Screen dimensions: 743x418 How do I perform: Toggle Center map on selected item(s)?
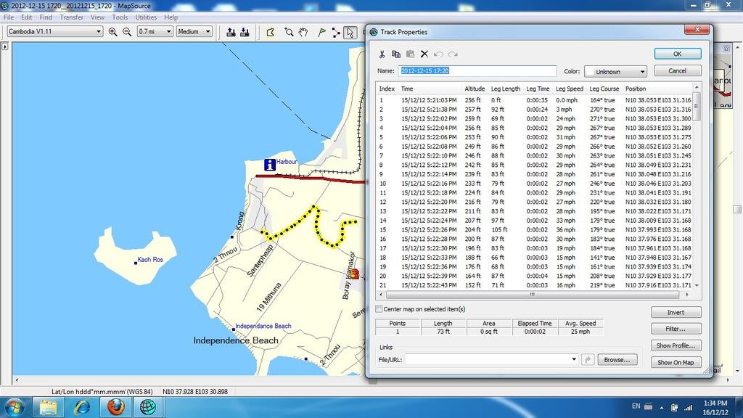379,309
